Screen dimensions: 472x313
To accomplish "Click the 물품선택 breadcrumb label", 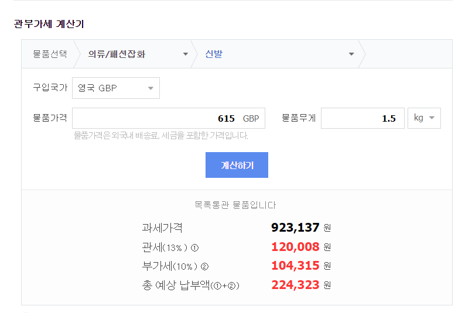I will 50,54.
